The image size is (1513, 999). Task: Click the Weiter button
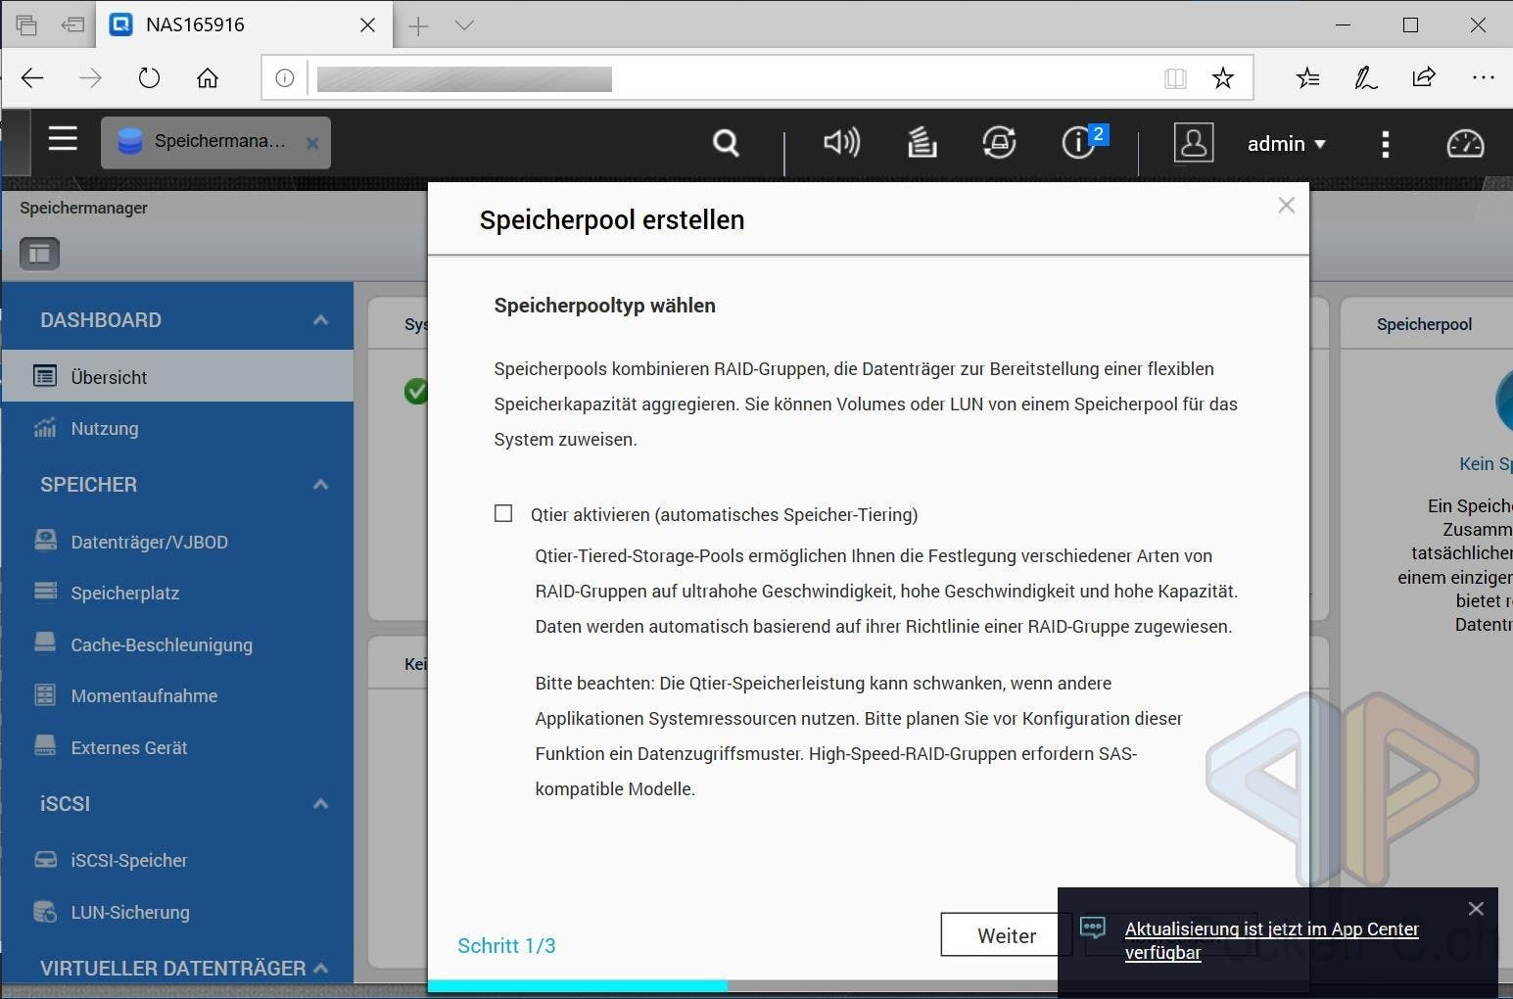click(x=1006, y=935)
